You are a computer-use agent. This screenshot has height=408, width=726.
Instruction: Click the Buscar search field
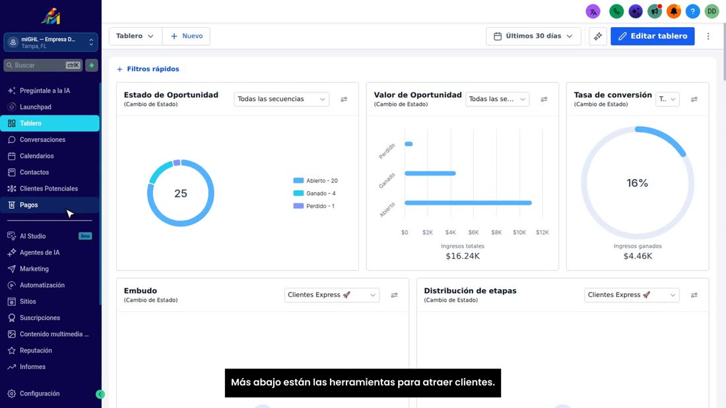(x=43, y=65)
